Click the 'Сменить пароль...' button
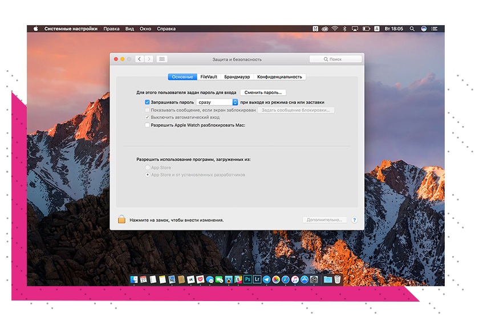The image size is (479, 329). tap(263, 92)
